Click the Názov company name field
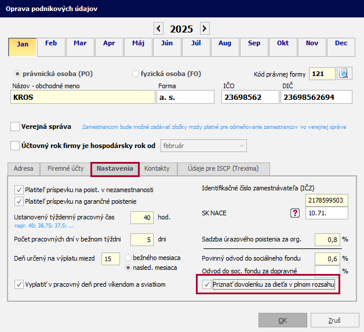The height and width of the screenshot is (332, 364). [x=82, y=97]
